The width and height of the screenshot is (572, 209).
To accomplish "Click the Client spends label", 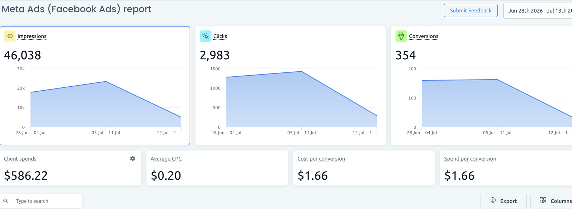I will (20, 159).
